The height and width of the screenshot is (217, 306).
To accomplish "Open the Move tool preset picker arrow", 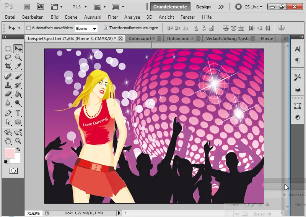I will point(19,28).
